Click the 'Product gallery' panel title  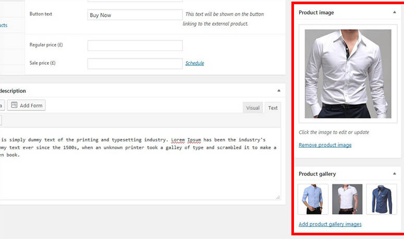[x=317, y=174]
